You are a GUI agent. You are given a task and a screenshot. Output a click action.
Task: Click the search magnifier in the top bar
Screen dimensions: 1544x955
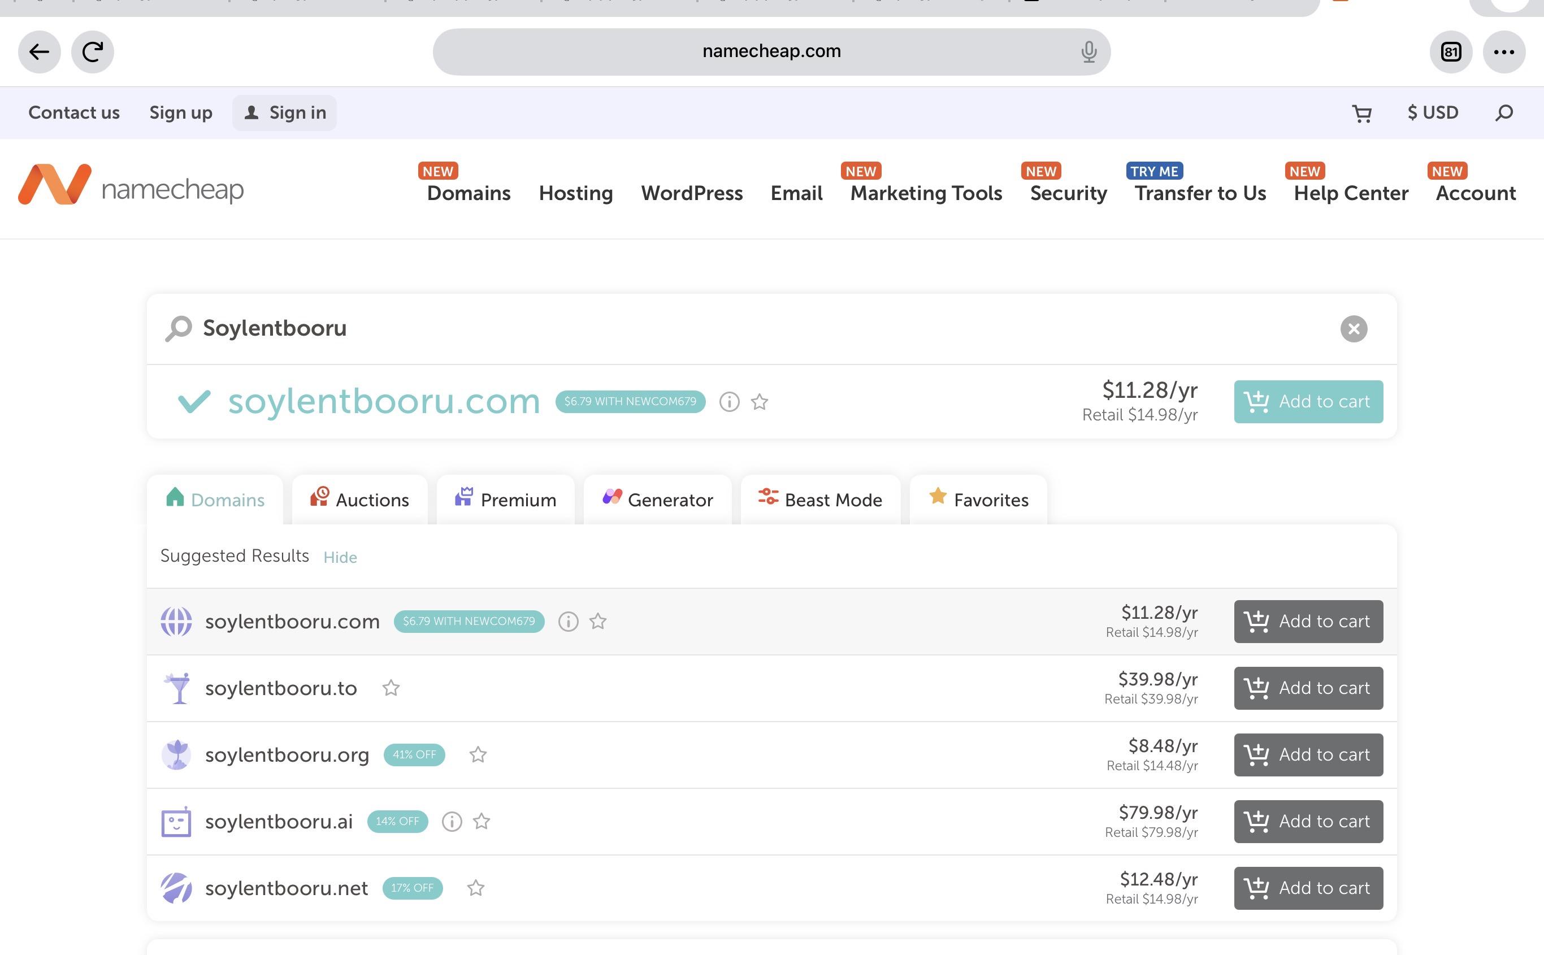pyautogui.click(x=1504, y=113)
